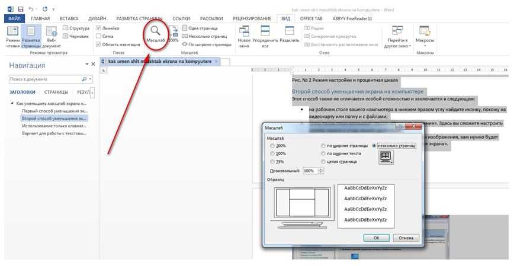Click the Масштаб magnifier icon

pyautogui.click(x=155, y=31)
